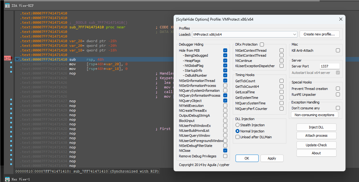Click the IDA View-RIP panel icon
The height and width of the screenshot is (182, 359).
tap(7, 6)
